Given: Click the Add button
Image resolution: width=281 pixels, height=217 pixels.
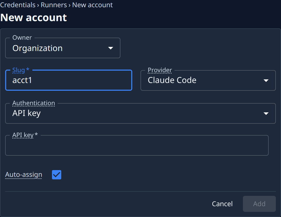Looking at the screenshot, I should (259, 204).
